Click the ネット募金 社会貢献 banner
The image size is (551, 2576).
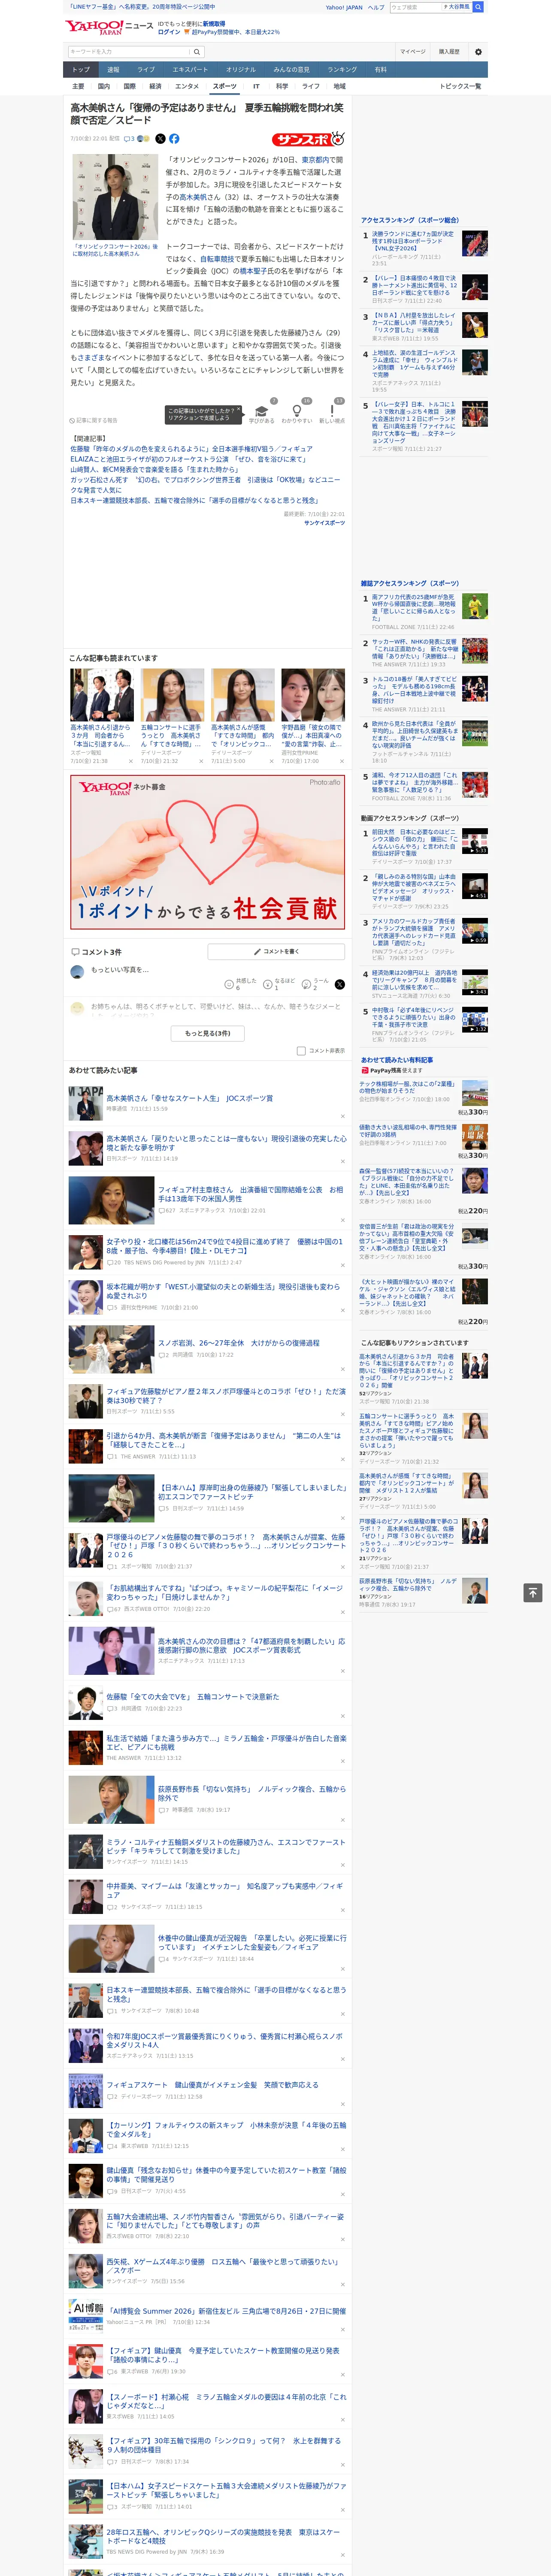click(x=207, y=852)
